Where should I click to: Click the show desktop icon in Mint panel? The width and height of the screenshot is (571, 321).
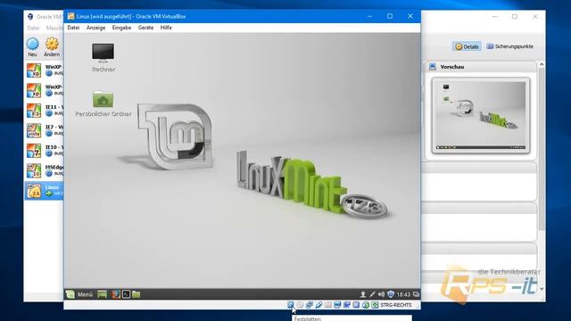[x=102, y=294]
